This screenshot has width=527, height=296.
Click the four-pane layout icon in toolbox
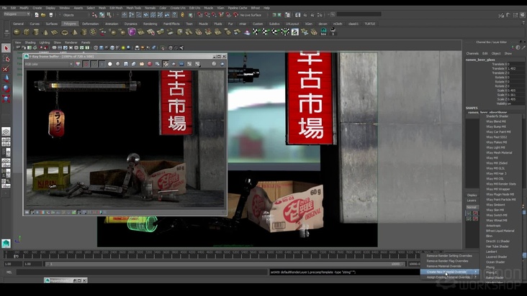(6, 142)
